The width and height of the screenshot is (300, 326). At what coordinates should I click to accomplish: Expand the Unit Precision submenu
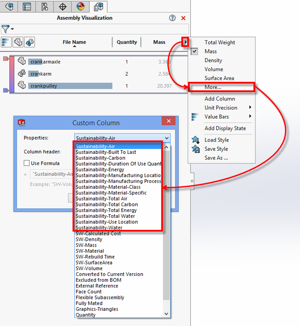[222, 108]
